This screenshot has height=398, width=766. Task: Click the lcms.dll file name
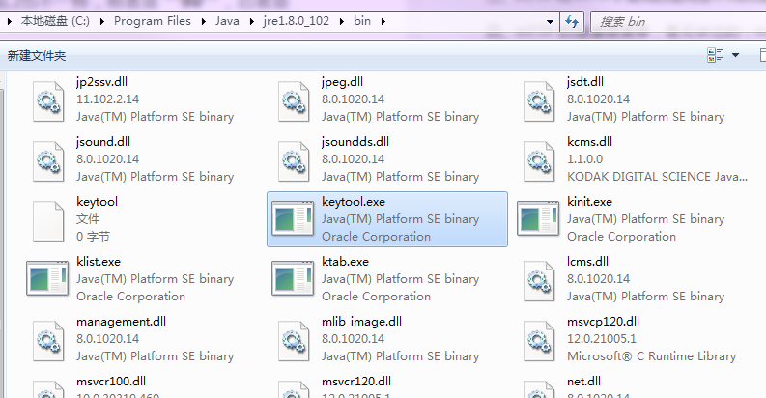(587, 262)
